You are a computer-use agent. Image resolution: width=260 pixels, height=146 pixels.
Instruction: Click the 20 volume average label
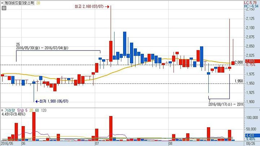coord(31,110)
